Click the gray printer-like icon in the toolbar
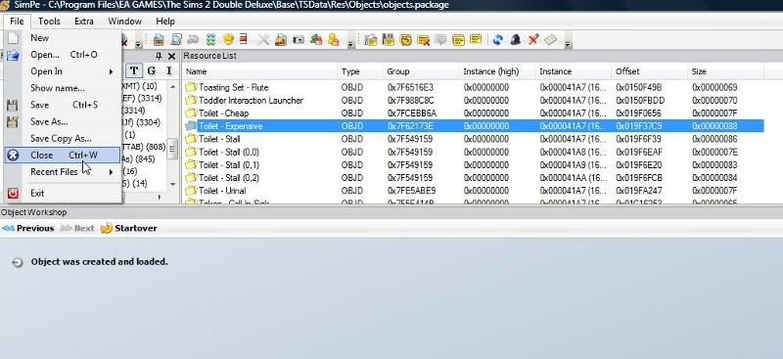Viewport: 783px width, 359px height. coord(193,39)
